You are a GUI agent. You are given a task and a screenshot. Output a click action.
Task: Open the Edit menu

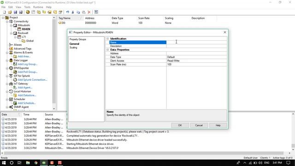coord(11,7)
